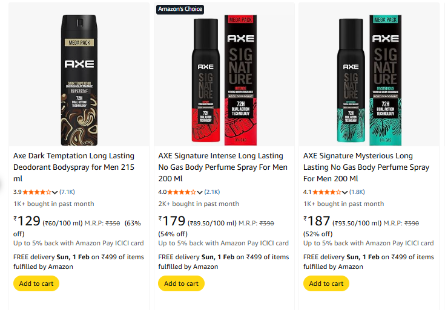The height and width of the screenshot is (310, 445).
Task: Click the 3.9 star rating icon
Action: (38, 192)
